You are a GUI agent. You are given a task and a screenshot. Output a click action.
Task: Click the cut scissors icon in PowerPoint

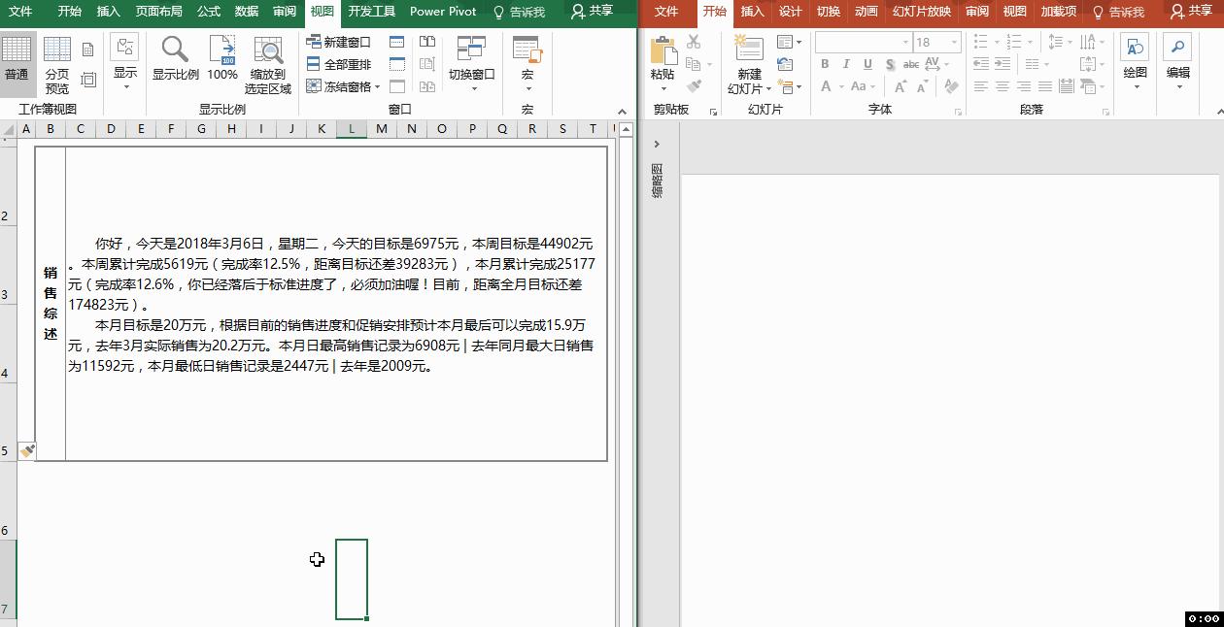coord(694,42)
